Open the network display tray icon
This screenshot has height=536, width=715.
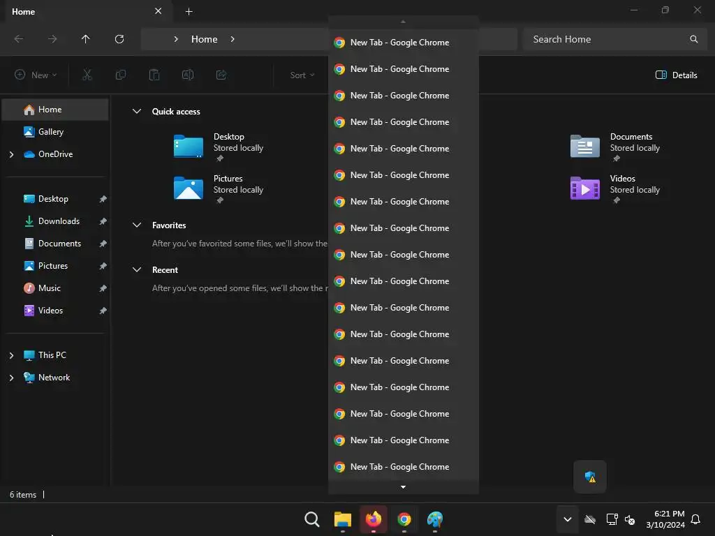click(612, 519)
